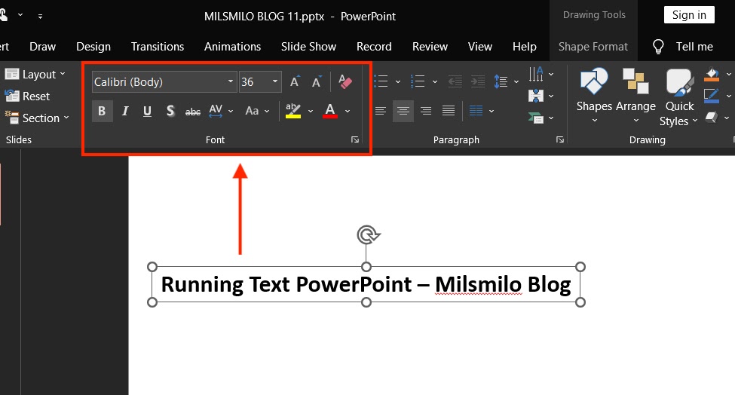735x395 pixels.
Task: Open Arrange menu
Action: 635,96
